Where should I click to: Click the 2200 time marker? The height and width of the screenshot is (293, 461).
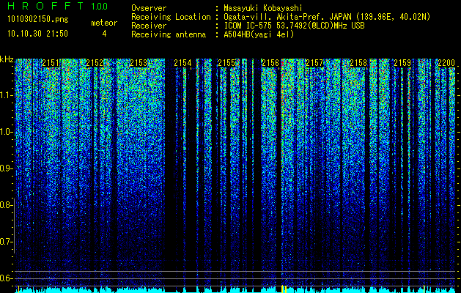[446, 63]
